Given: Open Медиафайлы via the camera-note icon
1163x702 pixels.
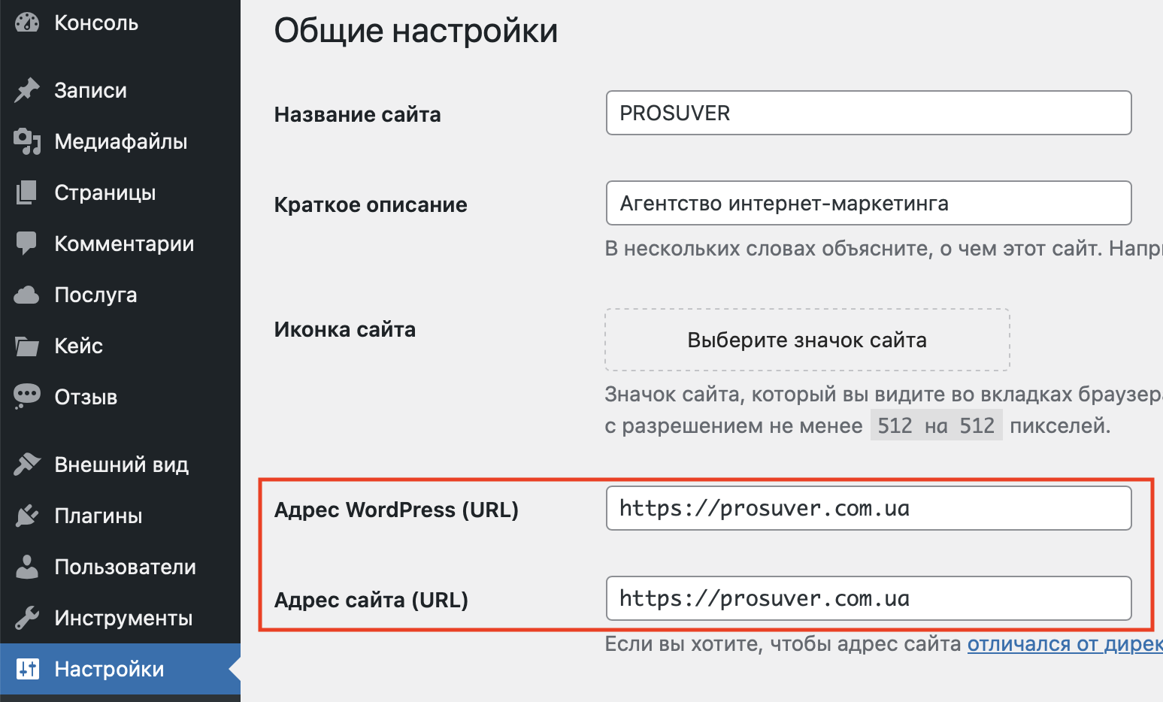Looking at the screenshot, I should click(26, 141).
